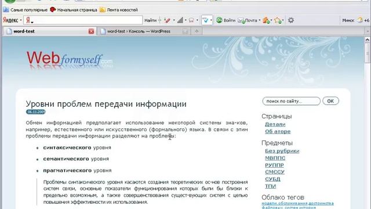Click the orange figures Yandex bar icon
The image size is (371, 209).
(266, 21)
